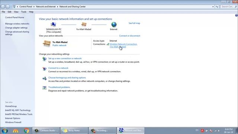Viewport: 238px width, 134px height.
Task: Open the Tools menu
Action: (x=24, y=12)
